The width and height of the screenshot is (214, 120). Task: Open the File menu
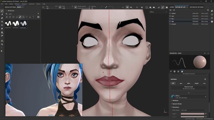[2, 4]
